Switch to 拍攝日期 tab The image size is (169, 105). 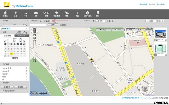click(x=22, y=36)
